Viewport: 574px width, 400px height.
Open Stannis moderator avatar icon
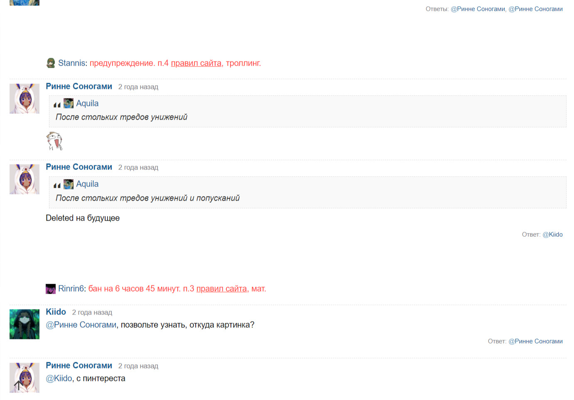pyautogui.click(x=51, y=63)
